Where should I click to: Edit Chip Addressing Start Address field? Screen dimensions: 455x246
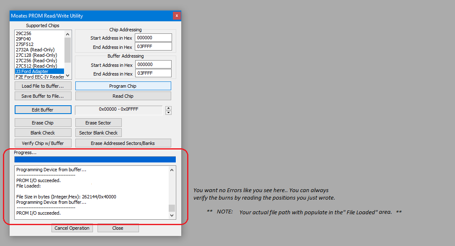point(153,38)
